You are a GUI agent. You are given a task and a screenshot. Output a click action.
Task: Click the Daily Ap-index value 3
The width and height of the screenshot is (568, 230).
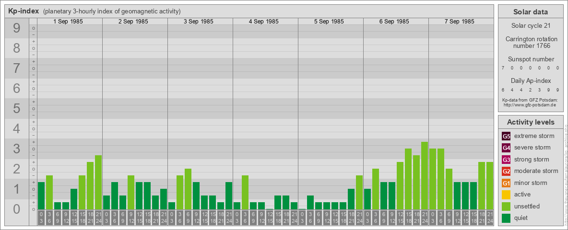(540, 90)
